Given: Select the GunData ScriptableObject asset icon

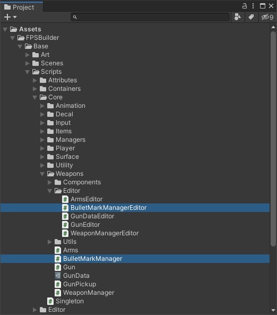Looking at the screenshot, I should [58, 276].
